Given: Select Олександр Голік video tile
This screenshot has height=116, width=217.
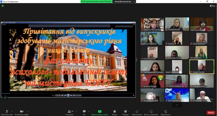Looking at the screenshot, I should pos(202,95).
